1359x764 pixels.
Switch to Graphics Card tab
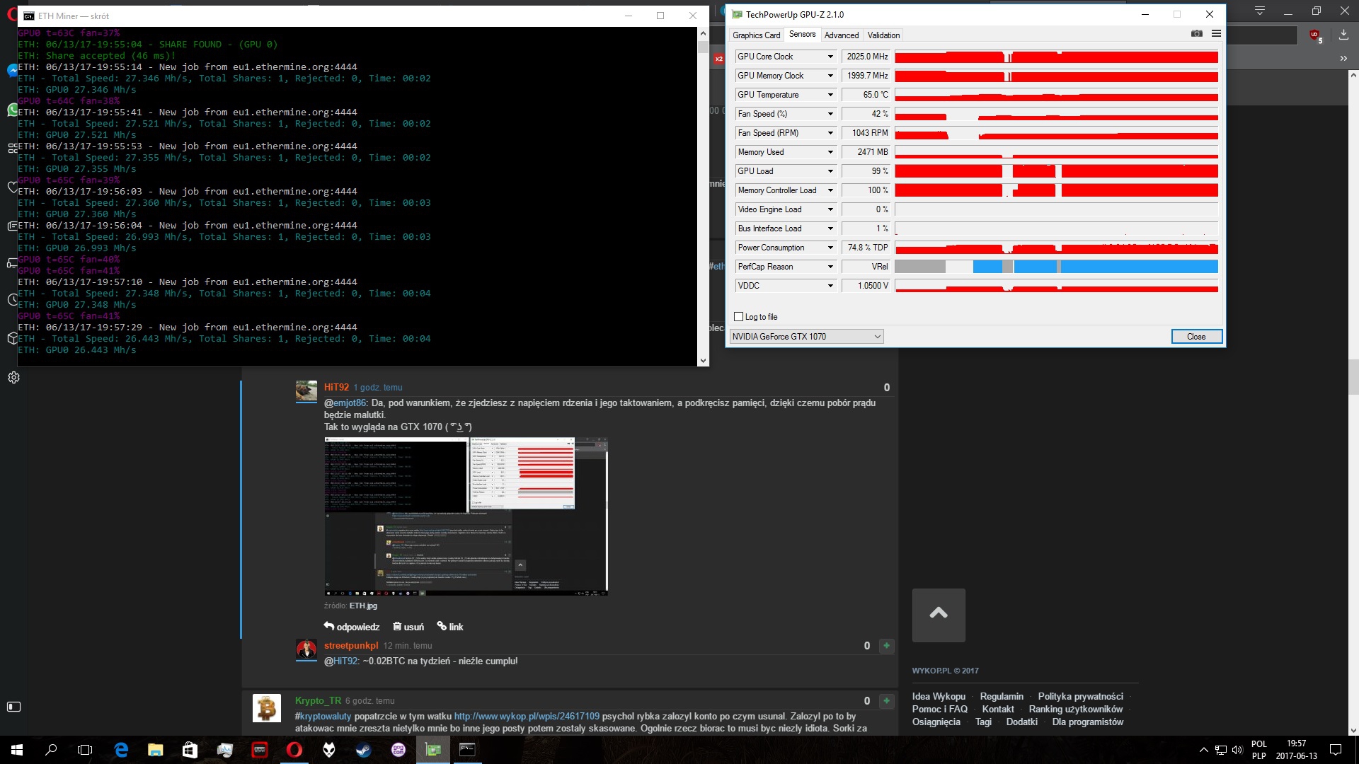coord(756,35)
